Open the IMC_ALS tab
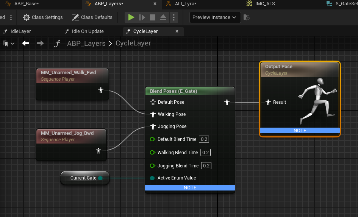Screen dimensions: 358x217 pyautogui.click(x=260, y=4)
